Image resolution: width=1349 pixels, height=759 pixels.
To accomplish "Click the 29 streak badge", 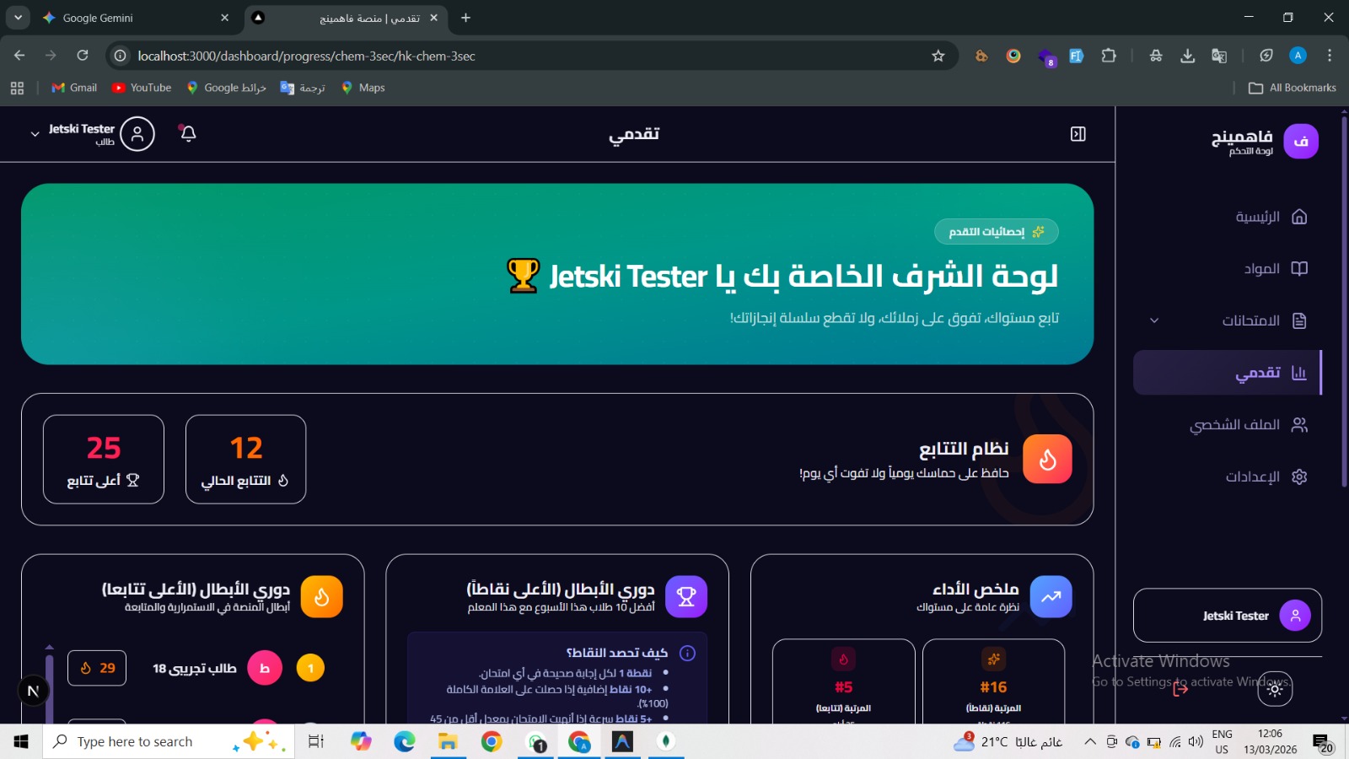I will (97, 668).
